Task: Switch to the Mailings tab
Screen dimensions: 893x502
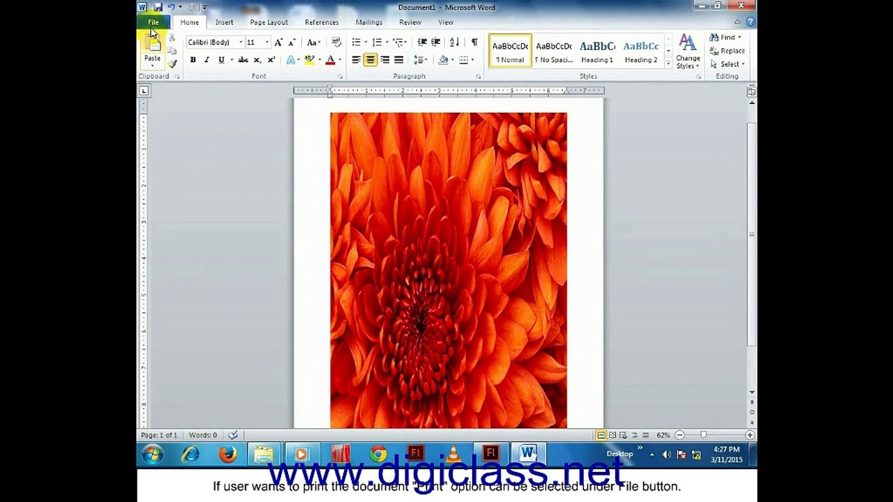Action: (x=369, y=22)
